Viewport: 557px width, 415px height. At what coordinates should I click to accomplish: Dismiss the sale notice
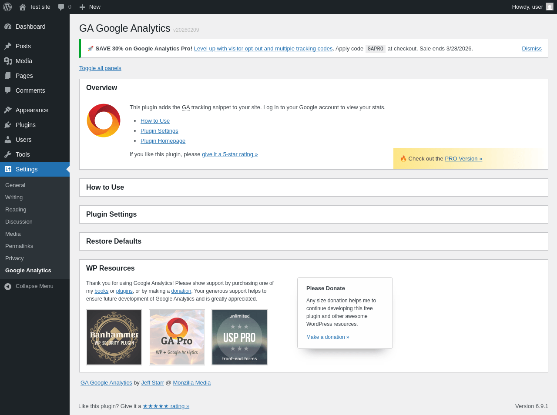tap(531, 49)
